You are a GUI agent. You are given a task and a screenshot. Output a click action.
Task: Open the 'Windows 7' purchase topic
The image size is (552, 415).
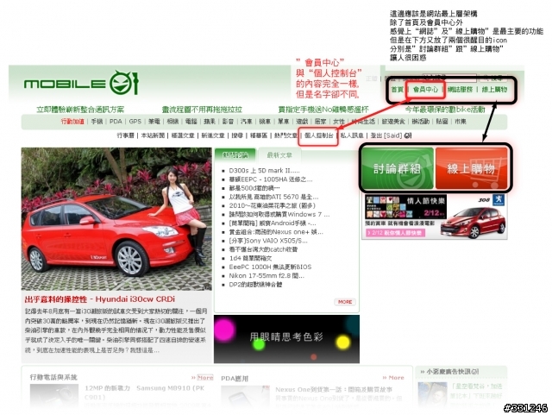click(279, 214)
